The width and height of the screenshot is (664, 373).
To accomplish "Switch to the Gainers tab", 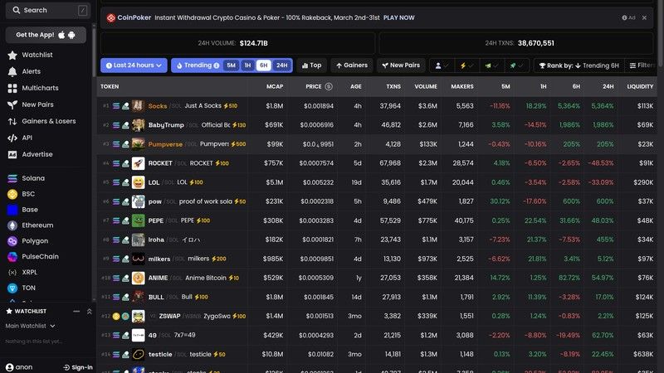I will 351,65.
